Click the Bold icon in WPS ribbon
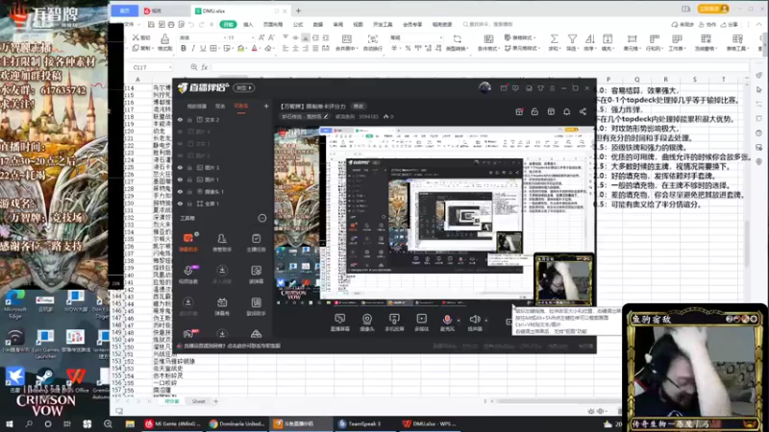769x432 pixels. tap(184, 49)
